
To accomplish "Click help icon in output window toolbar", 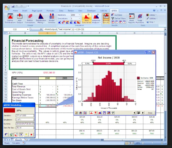I will click(76, 113).
